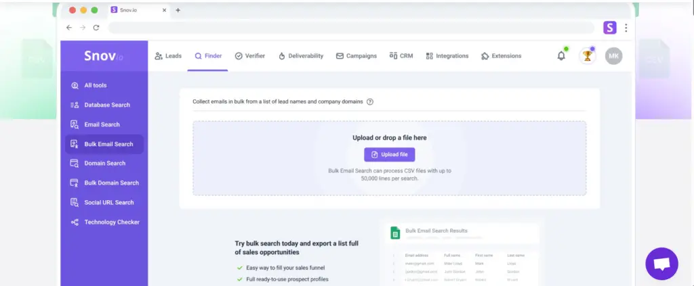Click the Finder magnifier icon

pyautogui.click(x=199, y=56)
